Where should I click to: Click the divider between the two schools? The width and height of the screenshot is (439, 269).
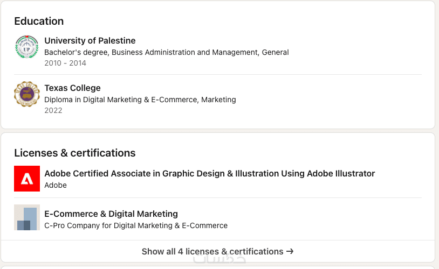[x=218, y=75]
